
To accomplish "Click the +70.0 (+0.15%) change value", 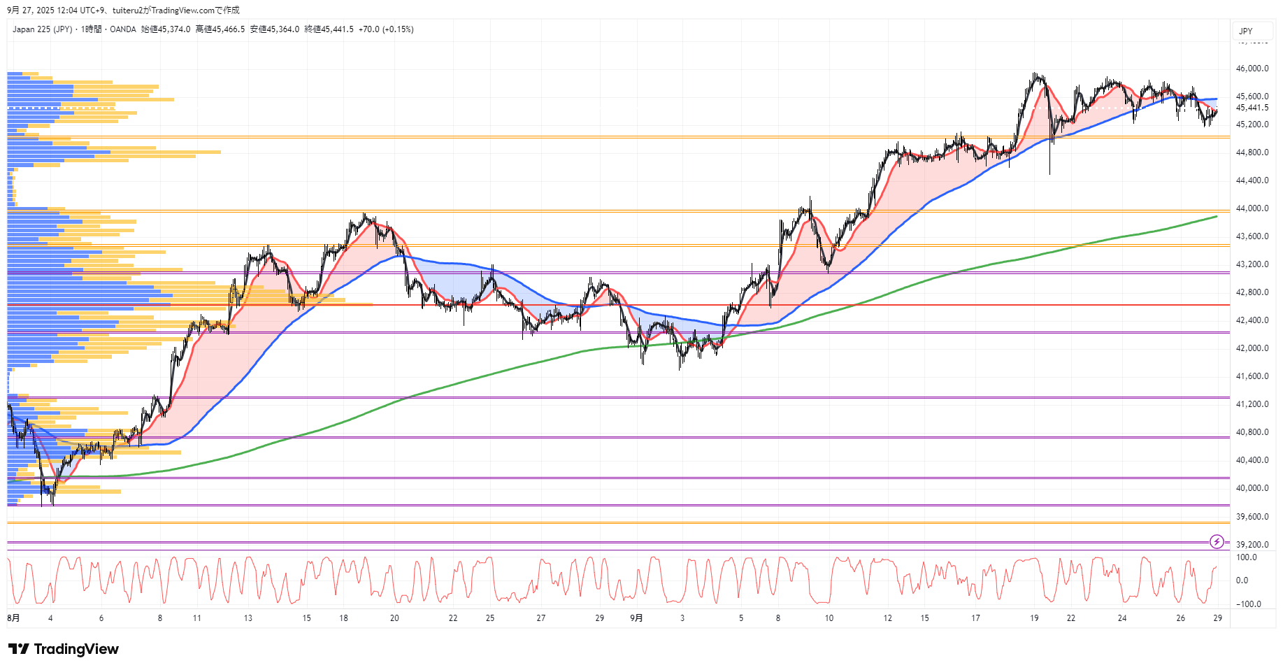I will (386, 29).
